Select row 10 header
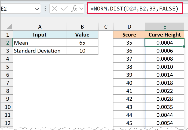Screen dimensions: 188x130 coord(7,107)
